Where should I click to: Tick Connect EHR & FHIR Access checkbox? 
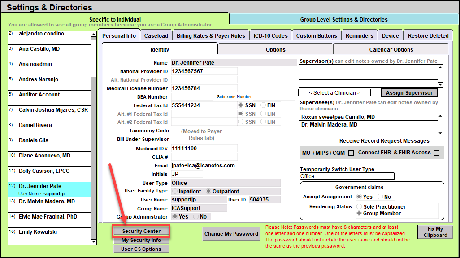(x=436, y=153)
